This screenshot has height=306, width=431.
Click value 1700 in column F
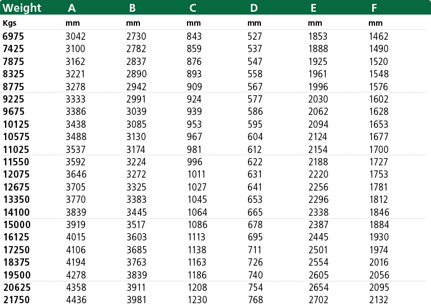(379, 150)
